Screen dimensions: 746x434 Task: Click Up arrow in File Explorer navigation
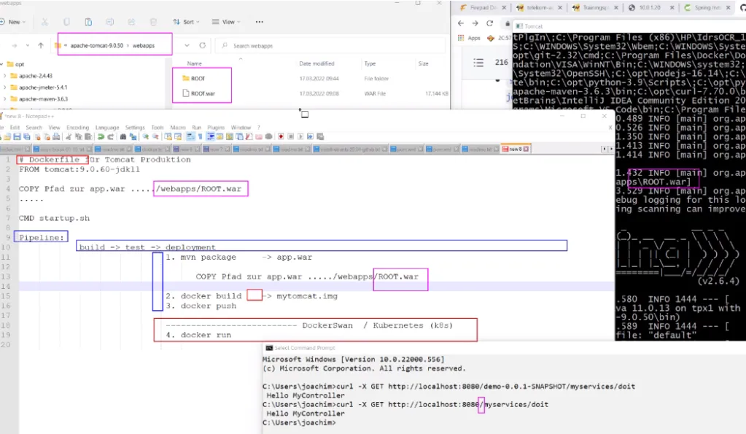41,46
